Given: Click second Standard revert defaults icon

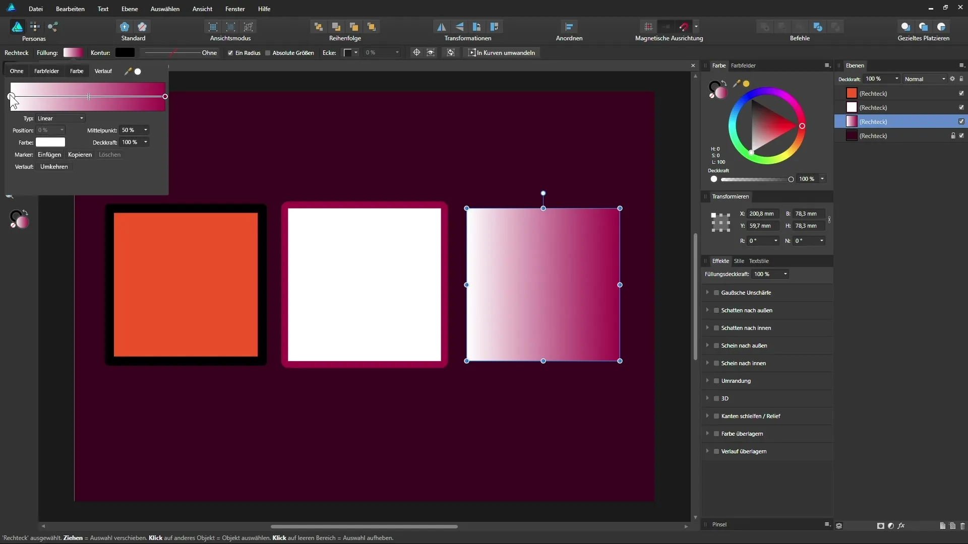Looking at the screenshot, I should 142,27.
